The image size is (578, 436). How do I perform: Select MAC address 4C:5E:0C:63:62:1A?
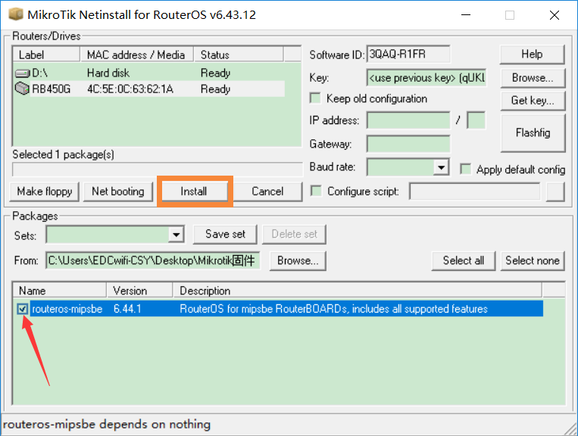(130, 89)
